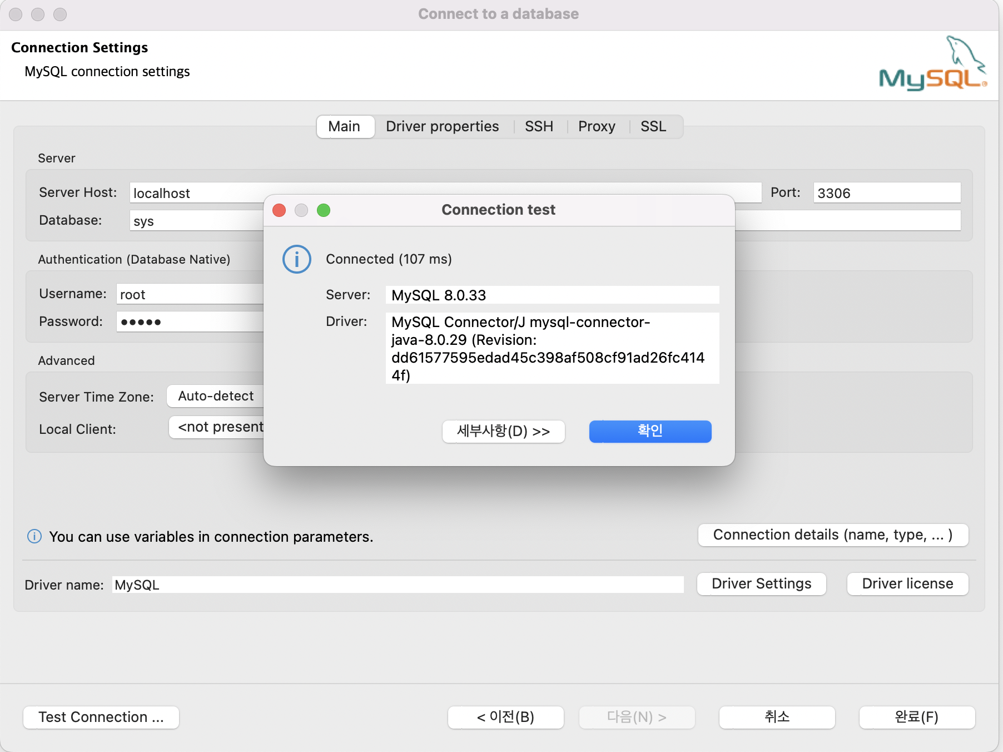Open Server Time Zone Auto-detect dropdown
1003x752 pixels.
216,396
